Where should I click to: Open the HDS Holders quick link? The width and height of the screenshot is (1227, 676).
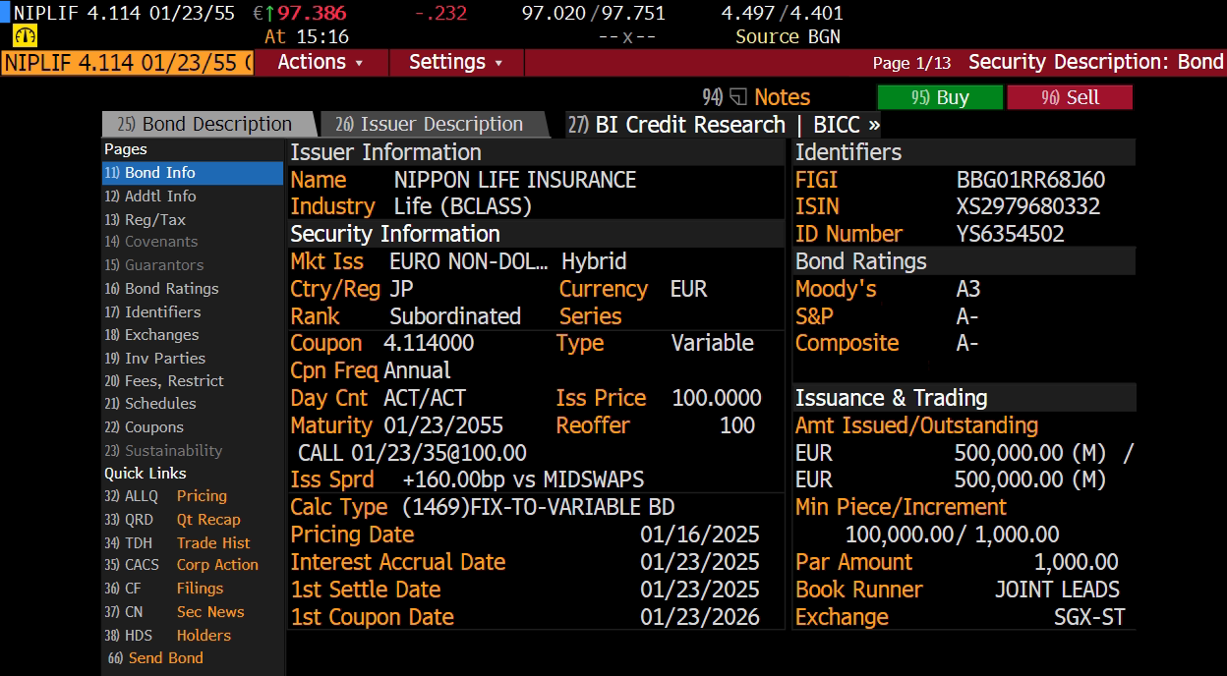click(167, 636)
